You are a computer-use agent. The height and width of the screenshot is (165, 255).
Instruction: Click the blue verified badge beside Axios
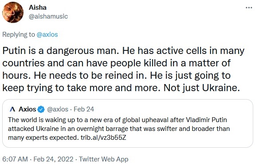click(41, 109)
